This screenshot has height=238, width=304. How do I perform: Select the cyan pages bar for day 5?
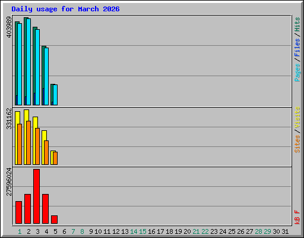point(55,95)
